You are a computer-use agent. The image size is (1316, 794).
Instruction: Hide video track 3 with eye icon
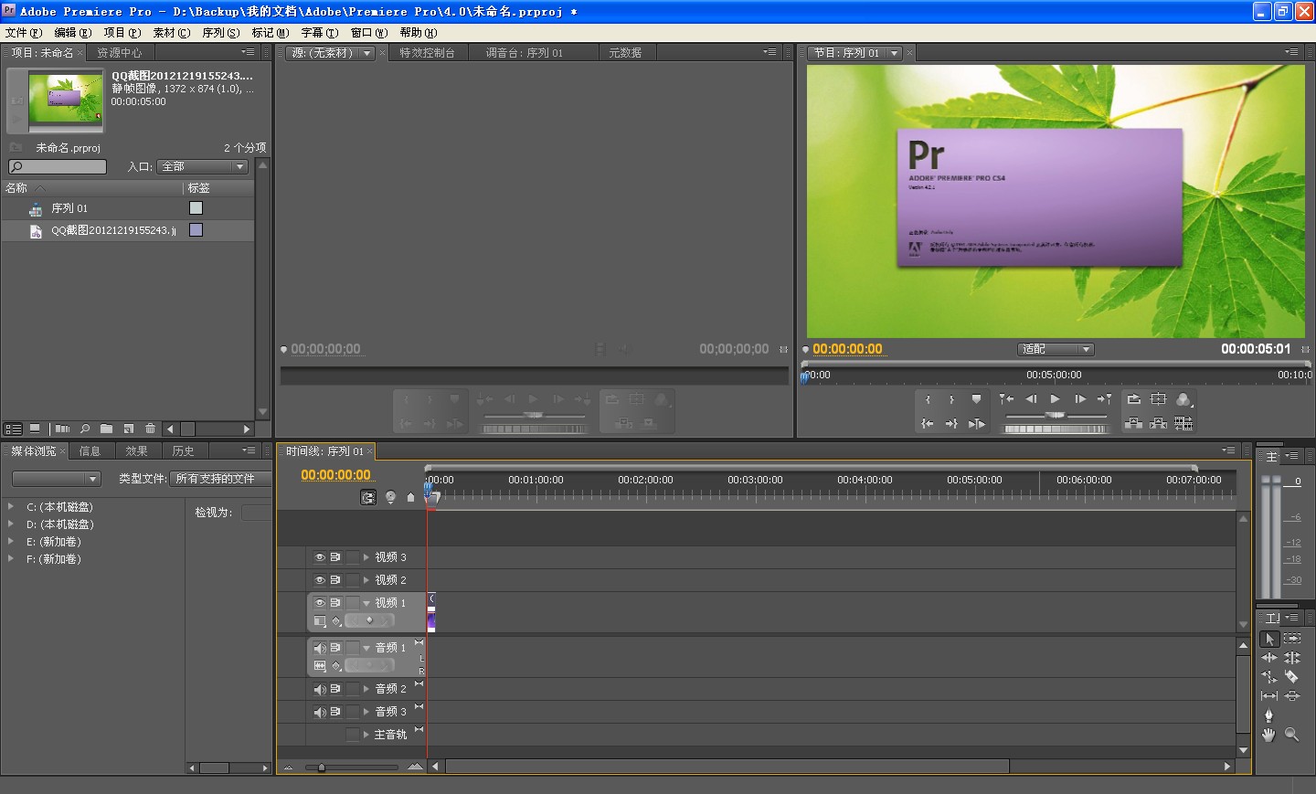(320, 557)
